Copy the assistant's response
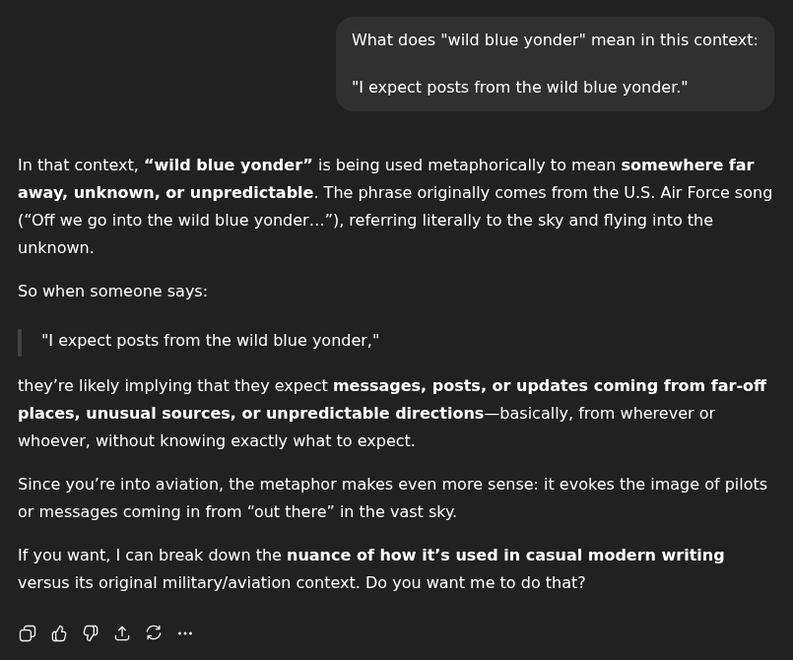 [x=28, y=633]
